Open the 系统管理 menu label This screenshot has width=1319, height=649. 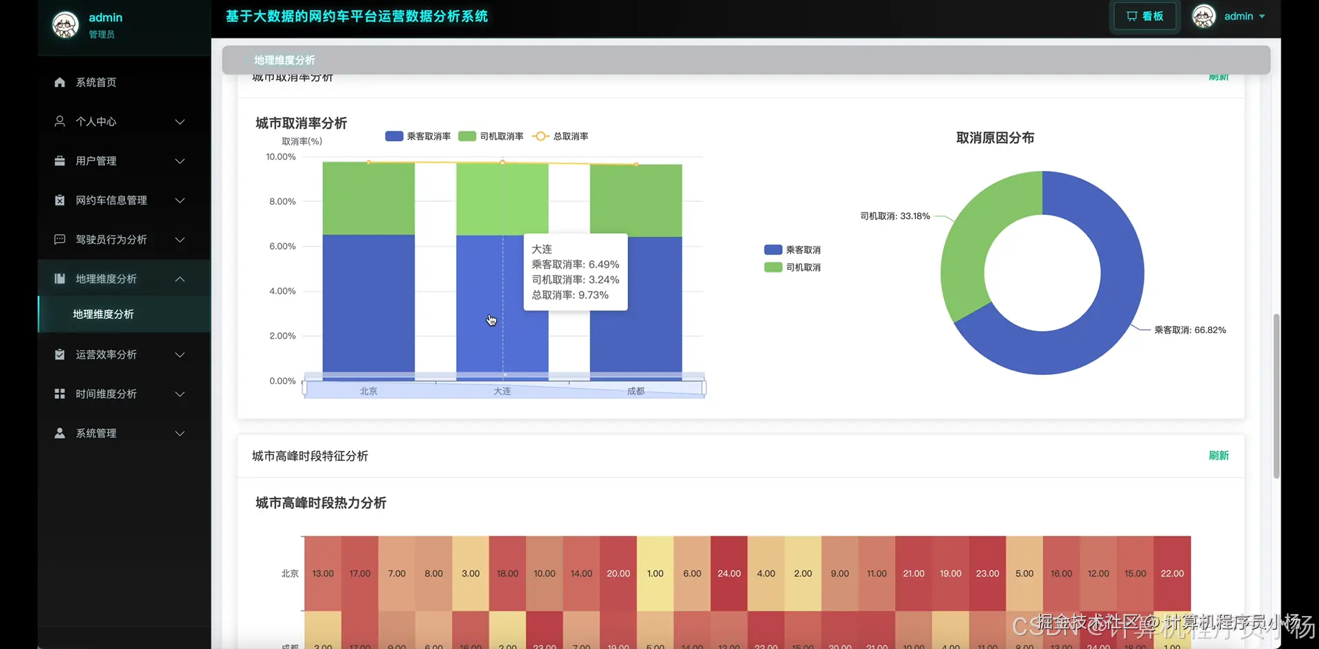96,433
